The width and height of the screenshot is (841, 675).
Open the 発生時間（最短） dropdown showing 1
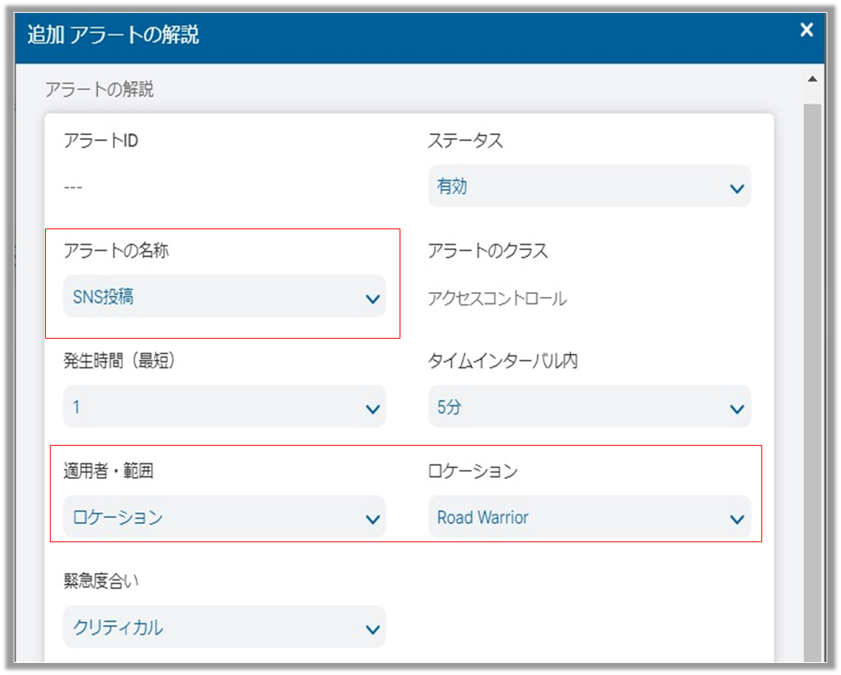click(x=224, y=407)
